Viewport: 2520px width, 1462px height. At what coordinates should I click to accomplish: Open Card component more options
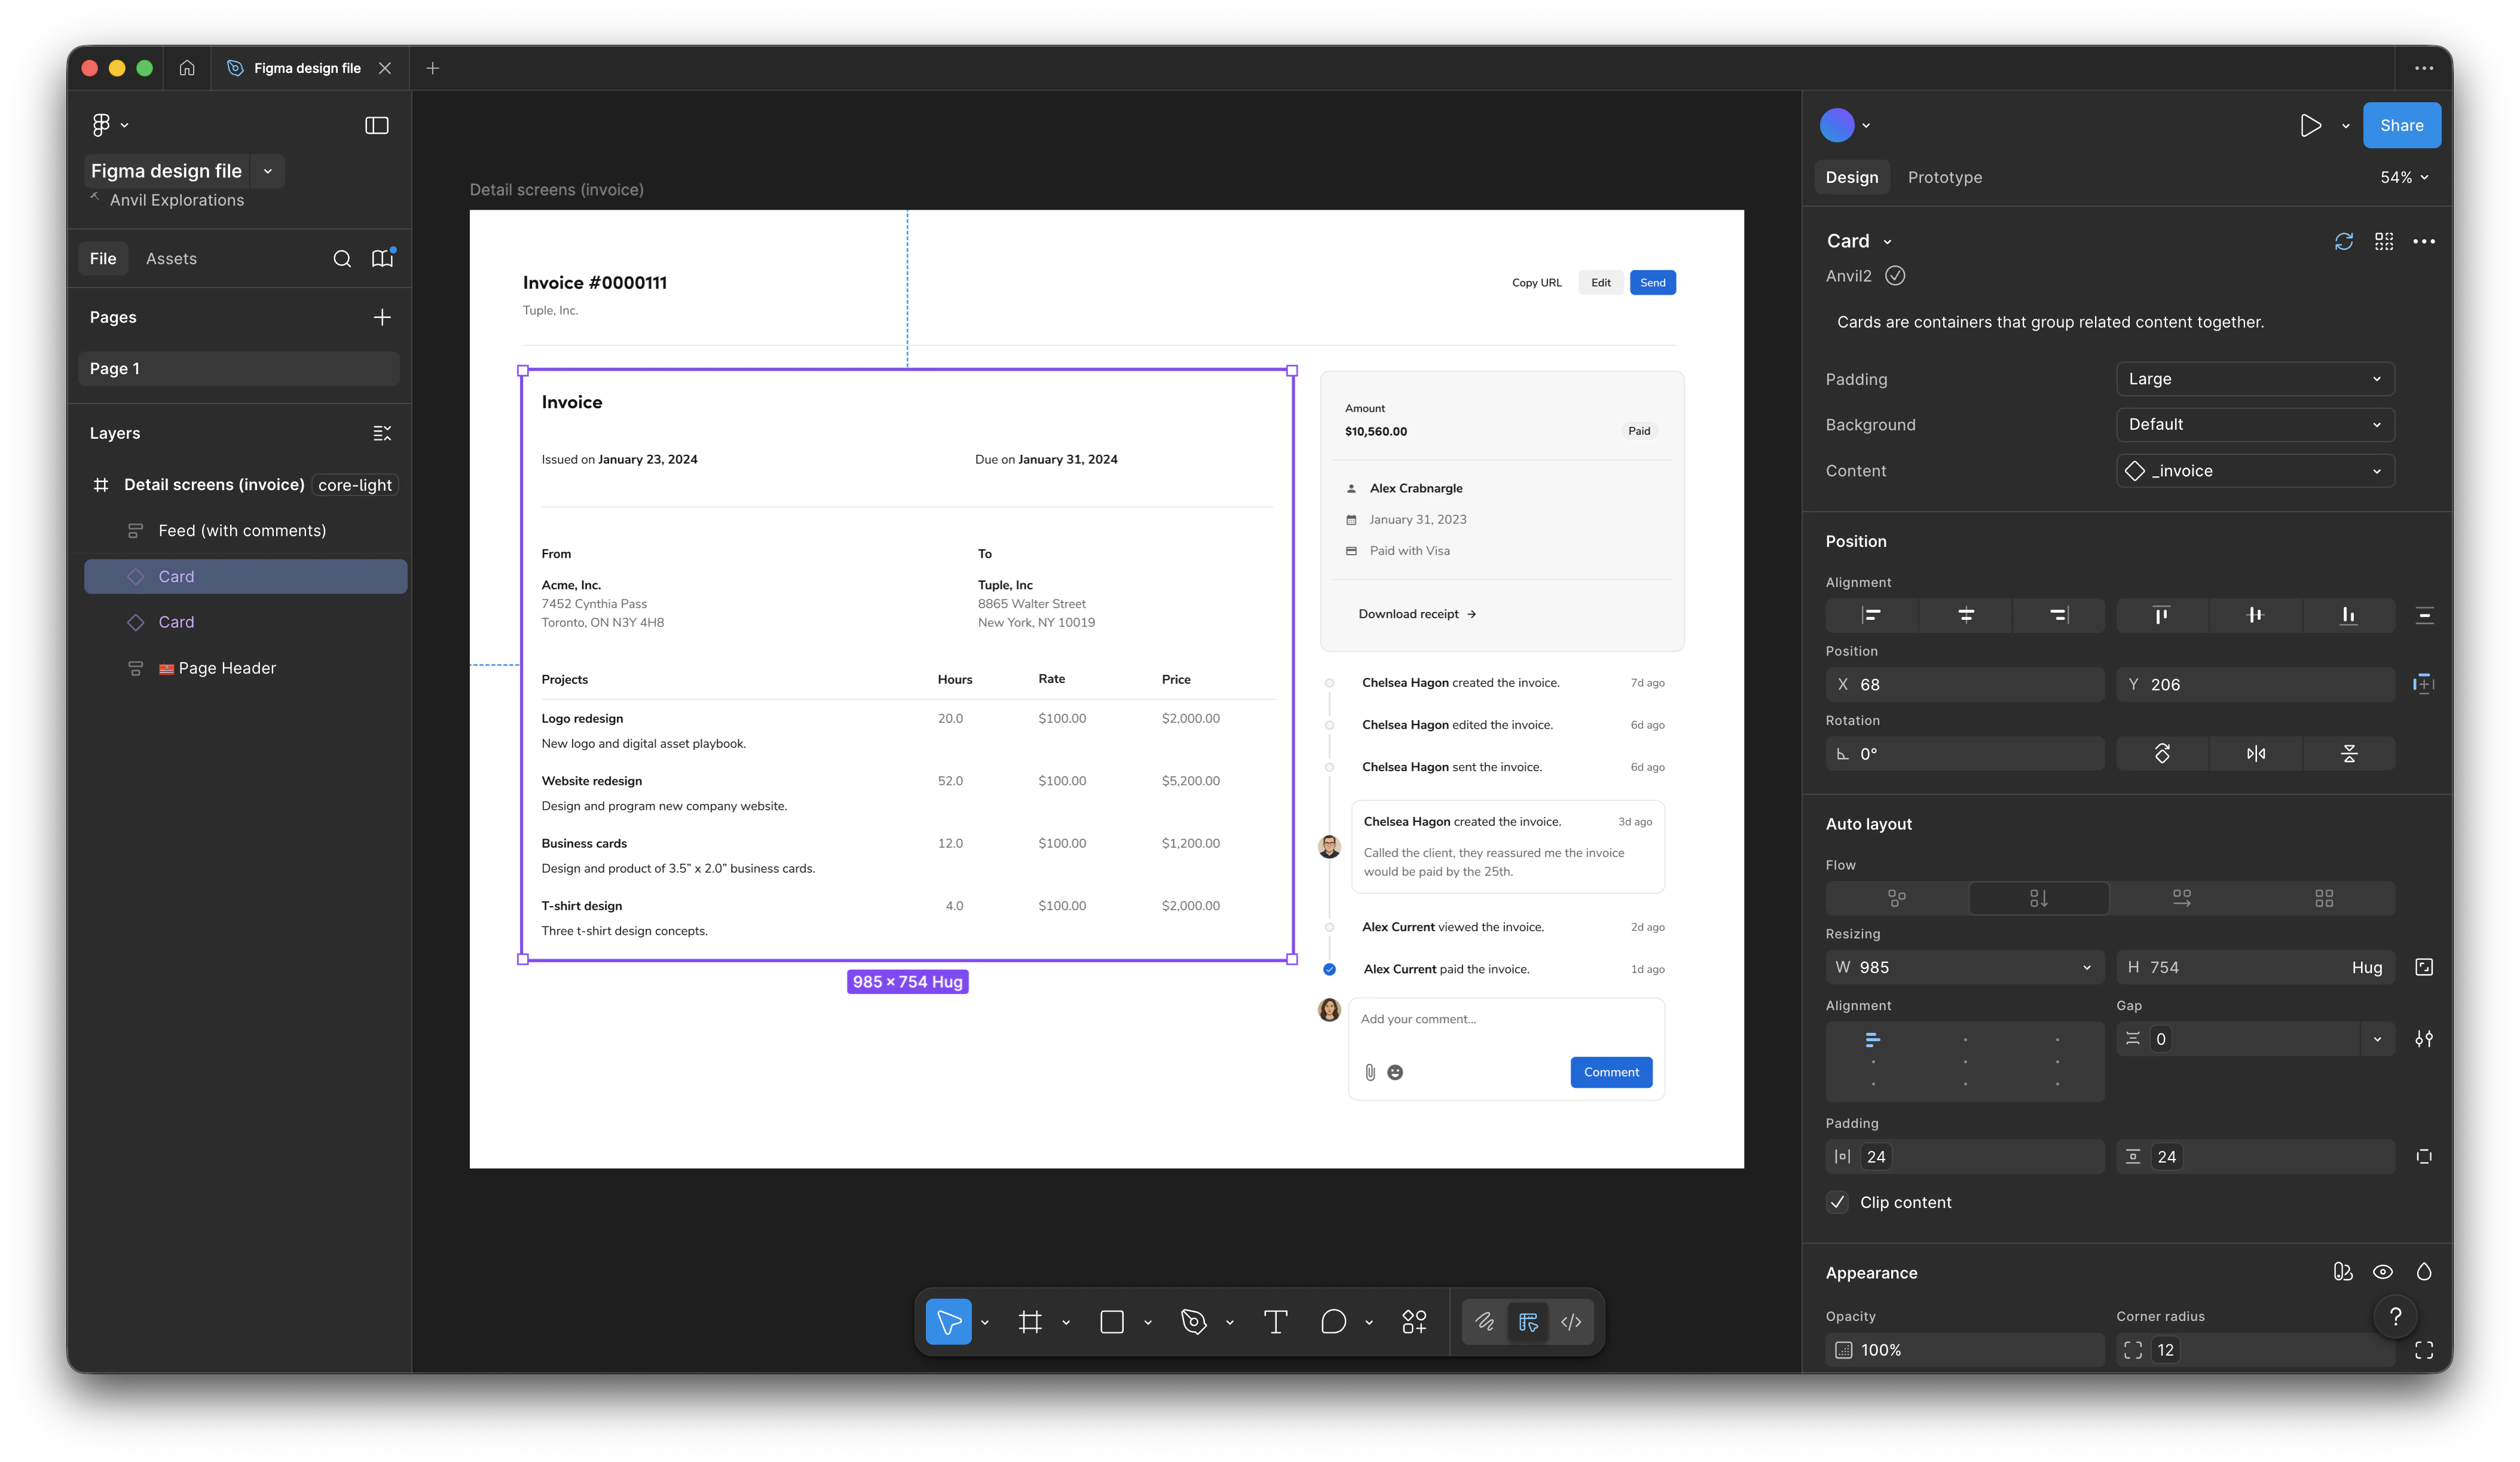pos(2424,241)
